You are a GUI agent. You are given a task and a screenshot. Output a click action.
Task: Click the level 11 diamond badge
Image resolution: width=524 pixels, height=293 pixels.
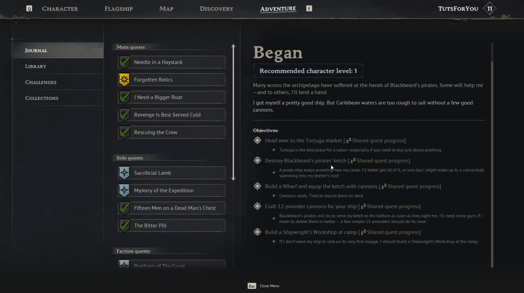point(489,9)
